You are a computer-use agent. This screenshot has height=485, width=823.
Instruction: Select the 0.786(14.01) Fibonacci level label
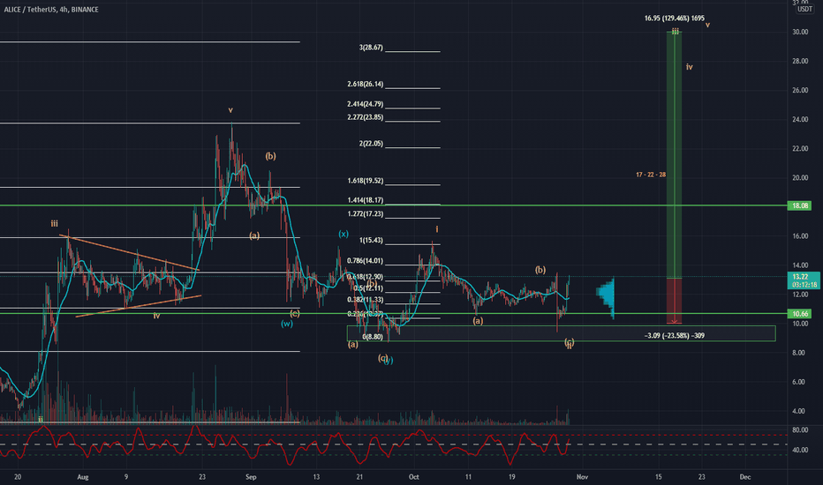click(366, 261)
